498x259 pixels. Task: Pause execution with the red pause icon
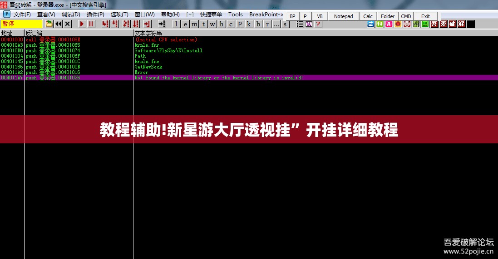point(91,24)
